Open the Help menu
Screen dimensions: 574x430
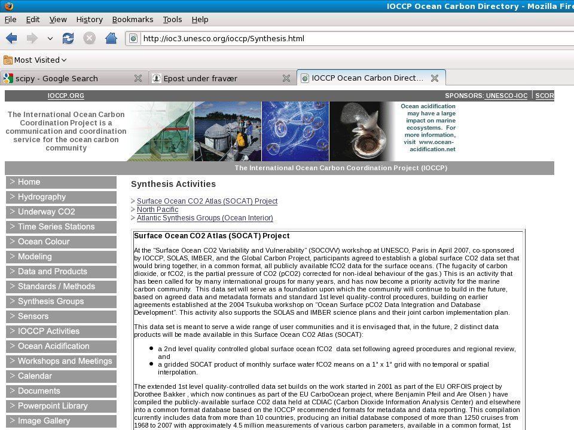200,19
